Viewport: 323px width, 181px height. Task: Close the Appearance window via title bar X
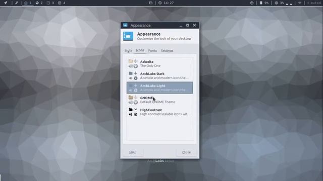point(194,25)
